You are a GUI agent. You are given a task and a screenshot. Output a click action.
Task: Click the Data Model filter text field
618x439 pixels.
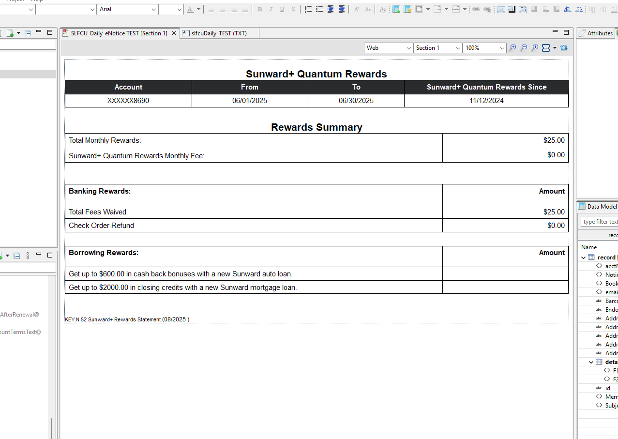click(x=600, y=222)
